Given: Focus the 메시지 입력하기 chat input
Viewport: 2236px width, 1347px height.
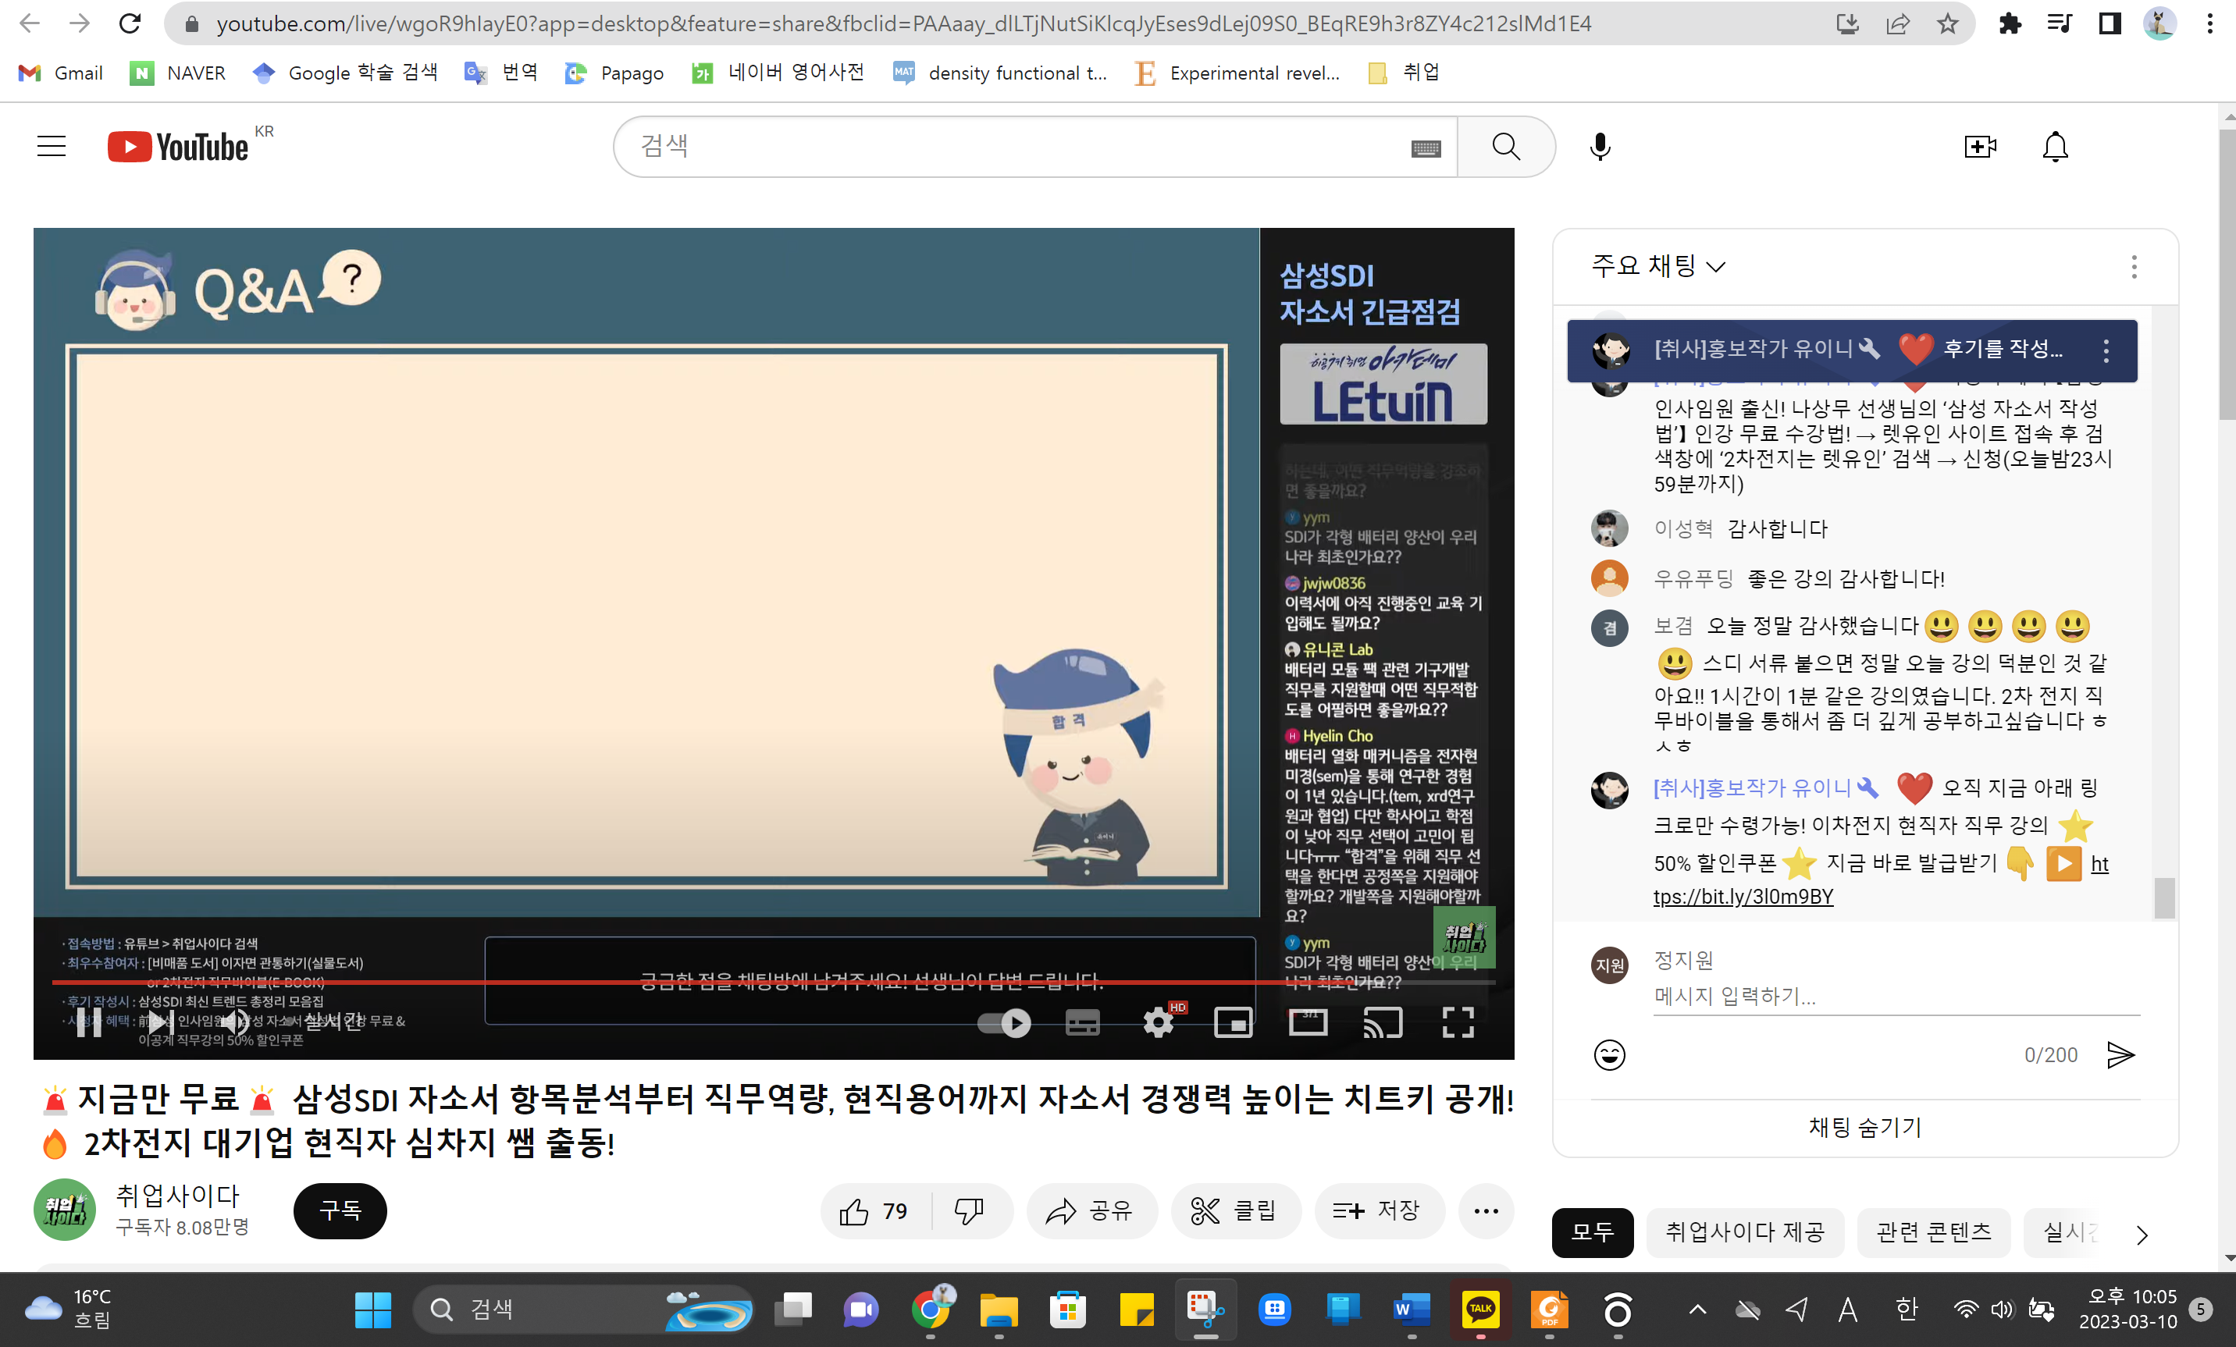Looking at the screenshot, I should (x=1896, y=997).
